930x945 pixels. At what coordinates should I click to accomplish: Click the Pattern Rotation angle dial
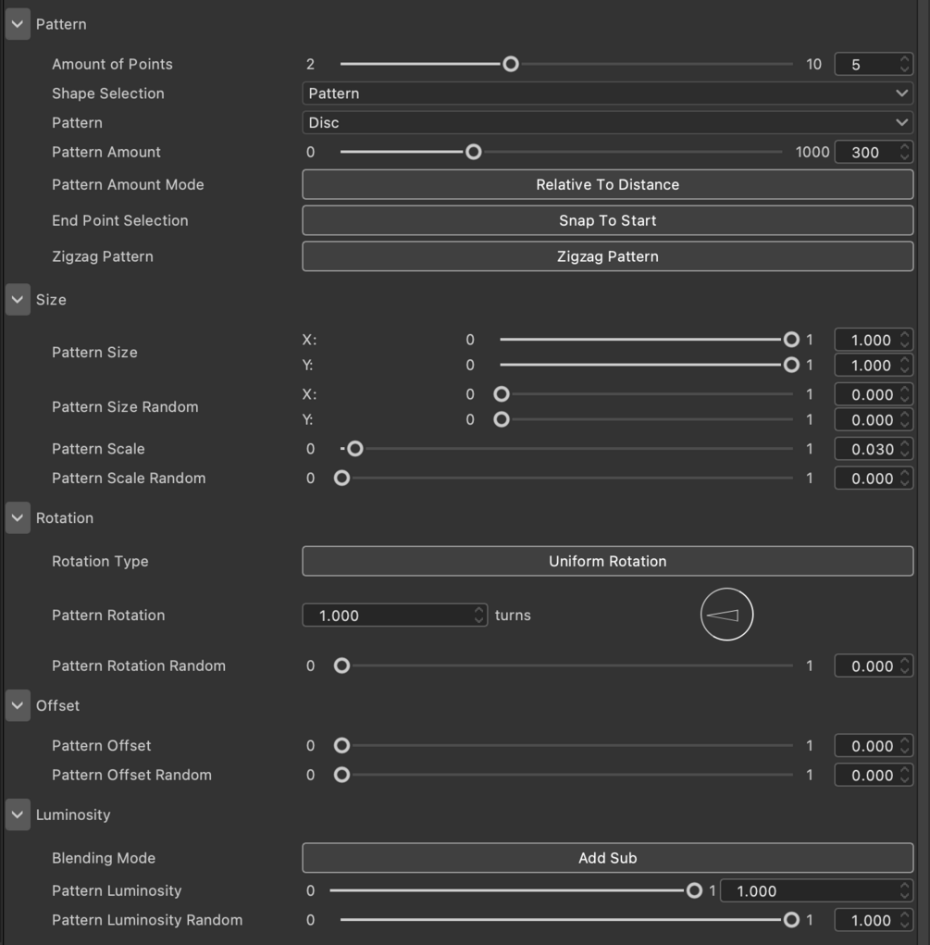point(727,615)
